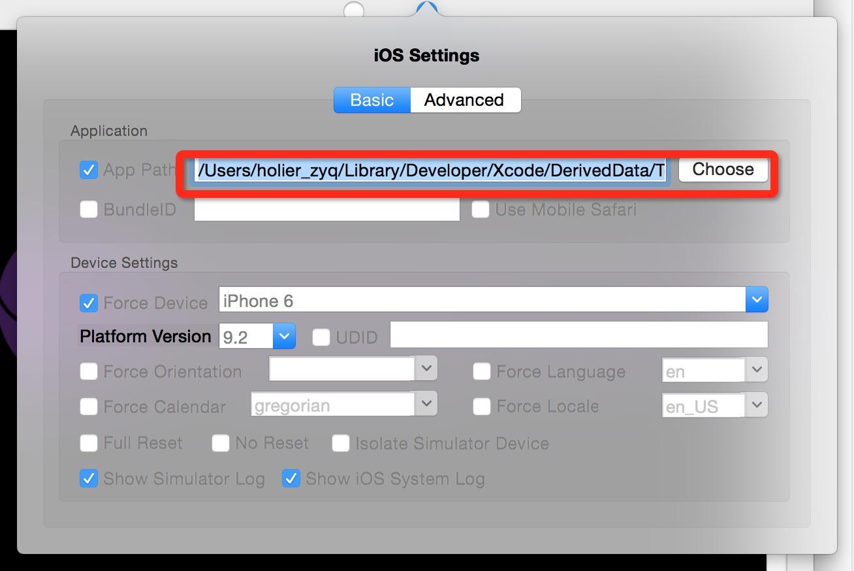Click the App Path text field
This screenshot has height=571, width=854.
pos(432,171)
